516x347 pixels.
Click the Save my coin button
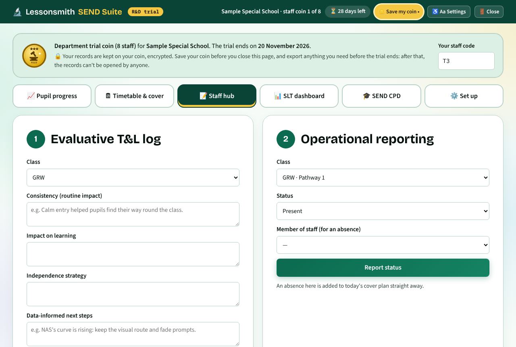(399, 12)
